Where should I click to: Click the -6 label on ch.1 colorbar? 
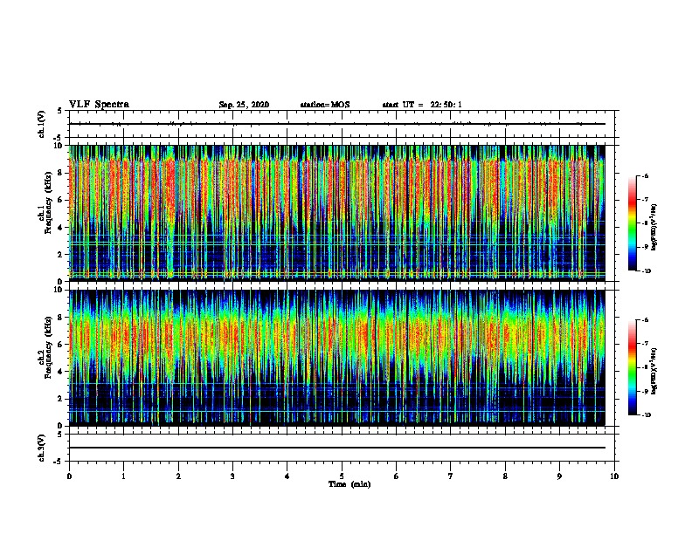tap(645, 175)
